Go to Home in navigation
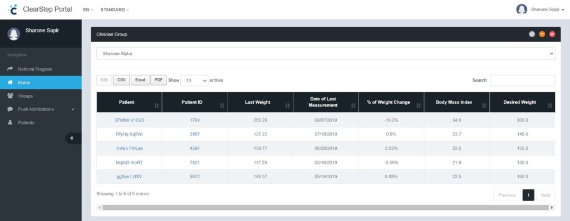The image size is (570, 221). (41, 82)
